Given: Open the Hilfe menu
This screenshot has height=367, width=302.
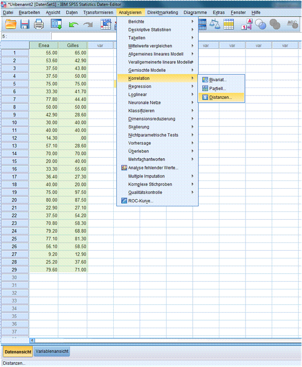Looking at the screenshot, I should click(x=256, y=12).
